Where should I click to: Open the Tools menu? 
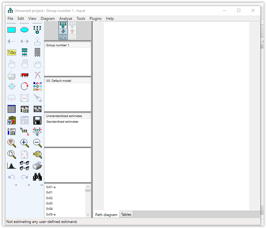click(81, 19)
